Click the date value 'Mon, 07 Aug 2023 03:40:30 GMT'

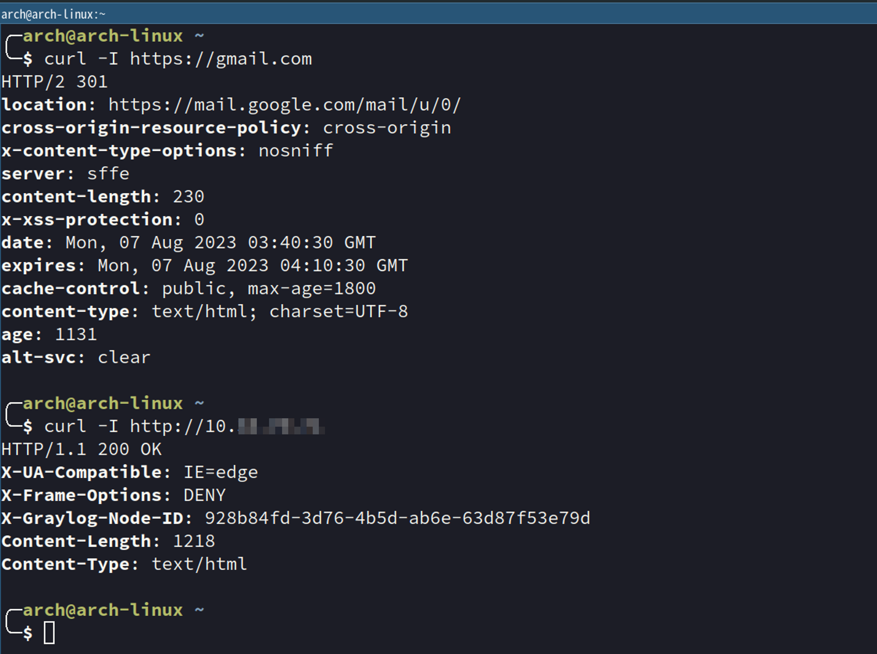point(220,243)
